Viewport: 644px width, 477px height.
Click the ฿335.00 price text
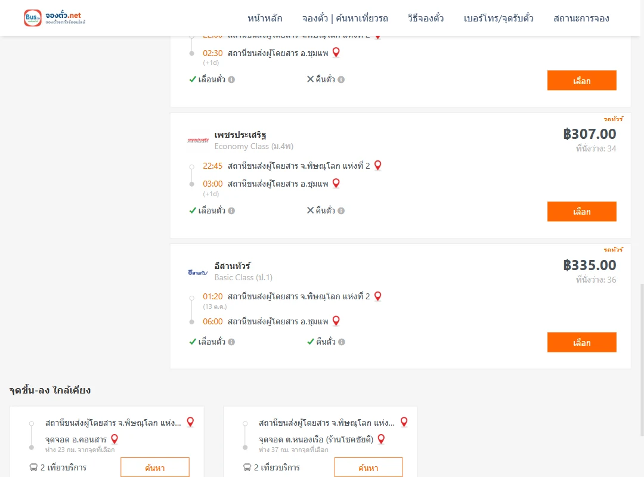point(589,265)
